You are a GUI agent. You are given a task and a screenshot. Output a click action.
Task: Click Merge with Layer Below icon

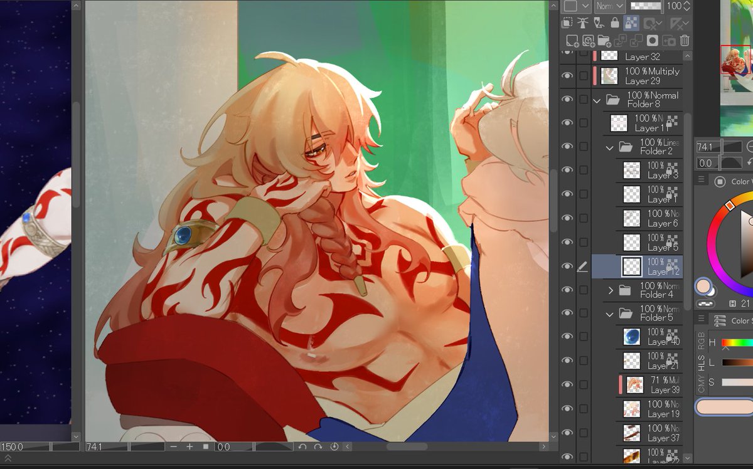636,41
